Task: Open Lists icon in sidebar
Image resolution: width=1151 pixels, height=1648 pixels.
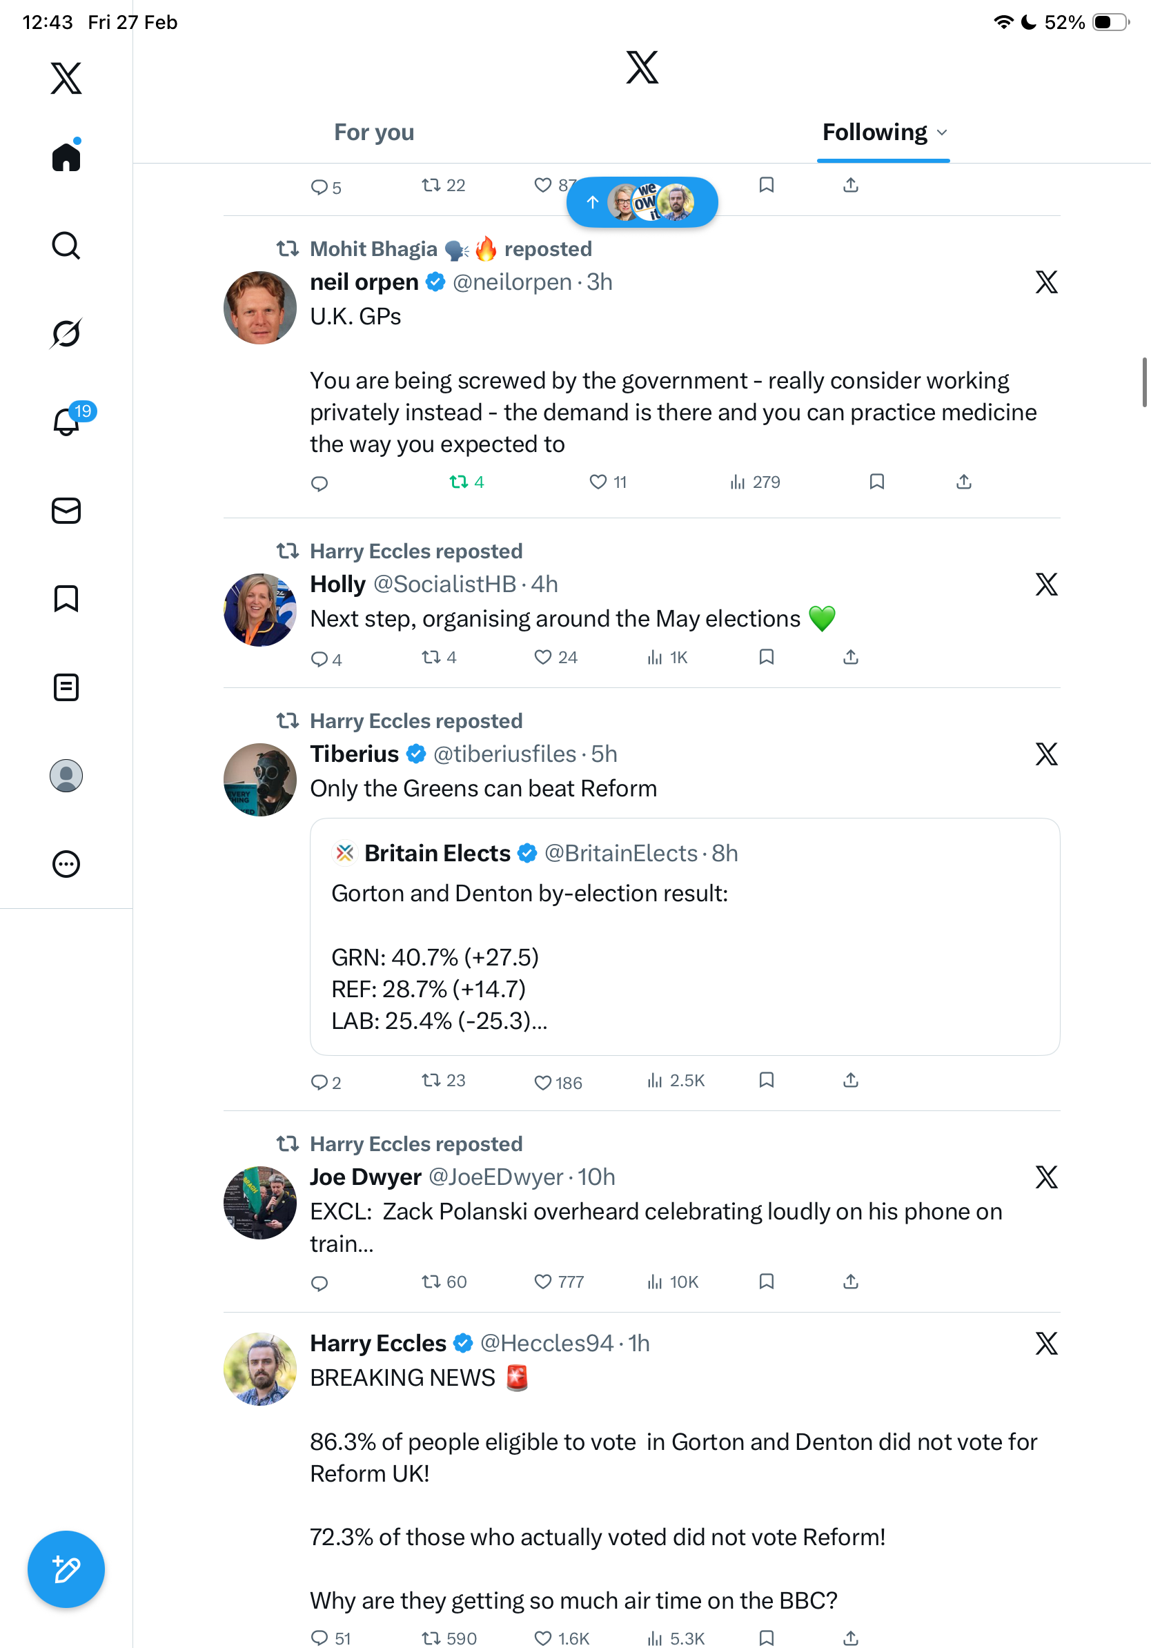Action: pos(66,687)
